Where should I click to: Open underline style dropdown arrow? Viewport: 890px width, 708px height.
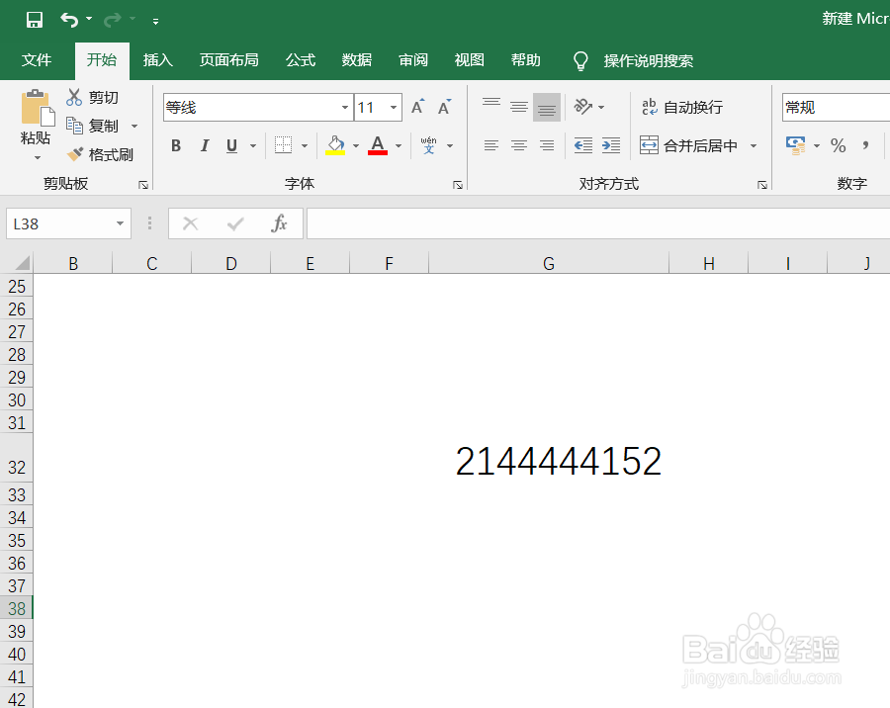[x=253, y=146]
